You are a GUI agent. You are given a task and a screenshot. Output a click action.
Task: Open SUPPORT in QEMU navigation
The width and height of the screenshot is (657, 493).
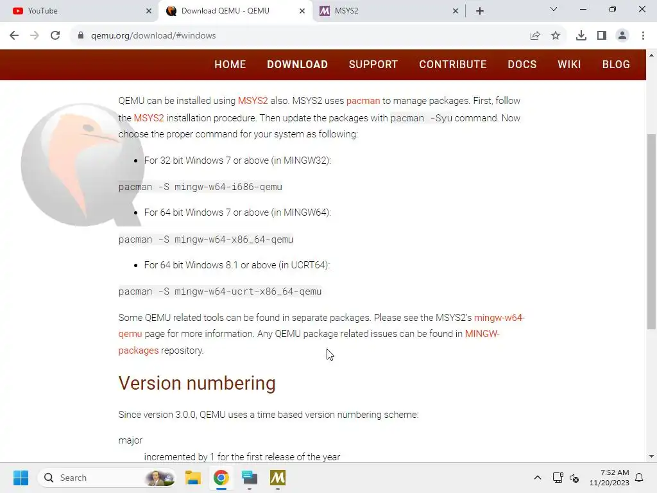pos(373,65)
